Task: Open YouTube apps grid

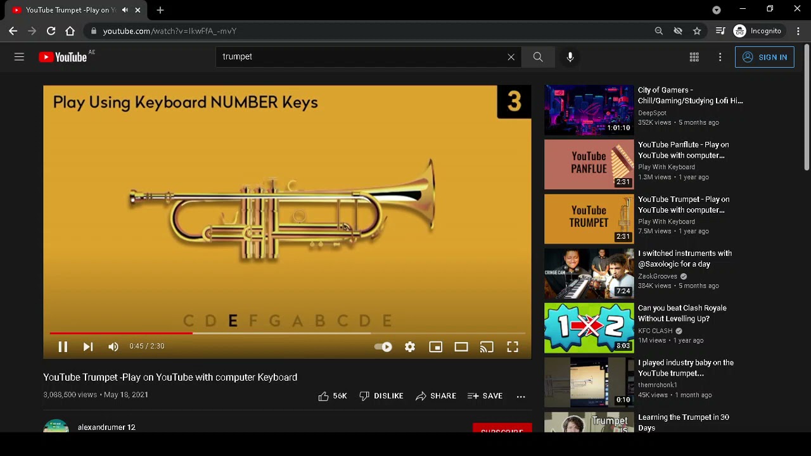Action: (694, 57)
